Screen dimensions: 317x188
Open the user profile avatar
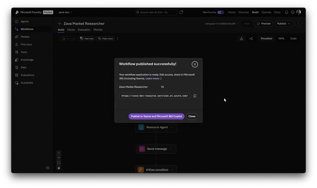pyautogui.click(x=299, y=12)
